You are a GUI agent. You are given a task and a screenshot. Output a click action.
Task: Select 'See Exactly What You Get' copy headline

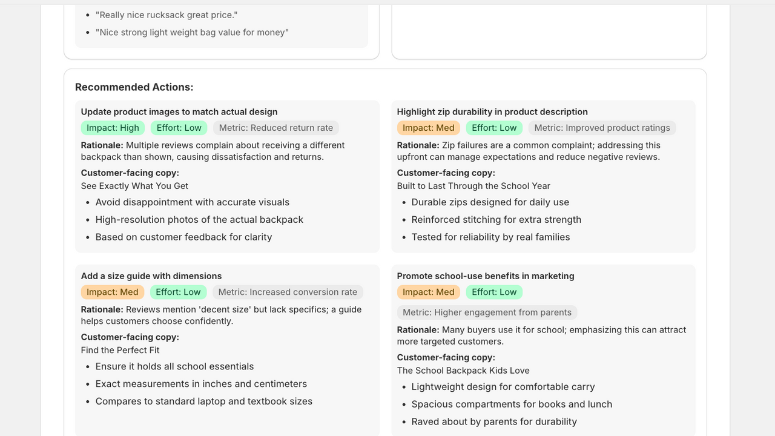(134, 186)
